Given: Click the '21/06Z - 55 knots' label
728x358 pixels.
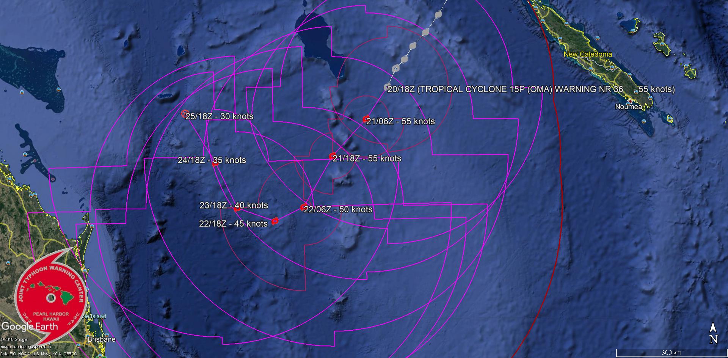Looking at the screenshot, I should coord(400,121).
